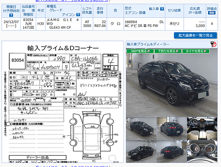Click the セリ結果 column header
The image size is (221, 167).
click(x=175, y=11)
